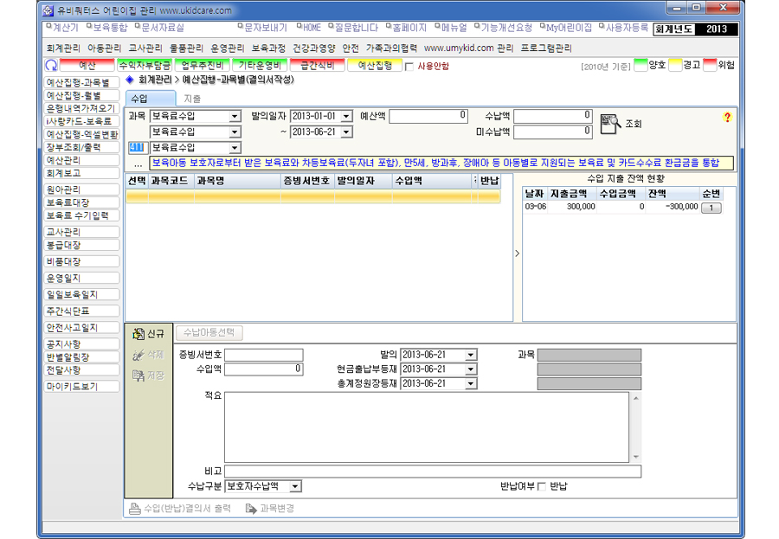779x539 pixels.
Task: Toggle the 반납 checkbox
Action: pos(542,486)
